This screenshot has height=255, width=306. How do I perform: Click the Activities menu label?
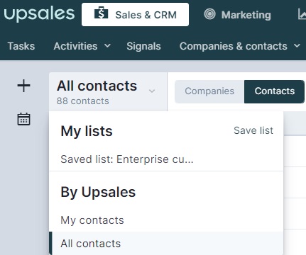tap(75, 46)
